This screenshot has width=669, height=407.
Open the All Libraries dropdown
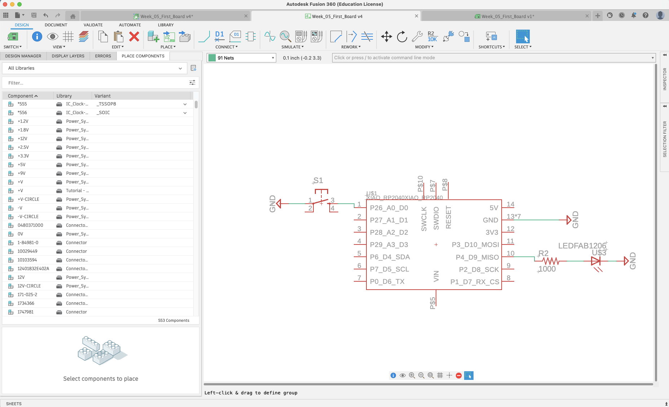94,68
